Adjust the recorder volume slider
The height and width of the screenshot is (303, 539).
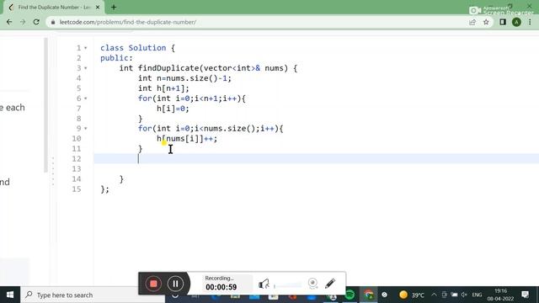pyautogui.click(x=287, y=285)
